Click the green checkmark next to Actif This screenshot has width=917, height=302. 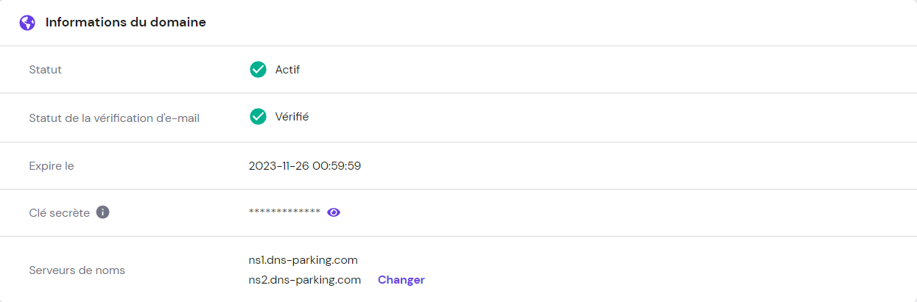[x=258, y=70]
